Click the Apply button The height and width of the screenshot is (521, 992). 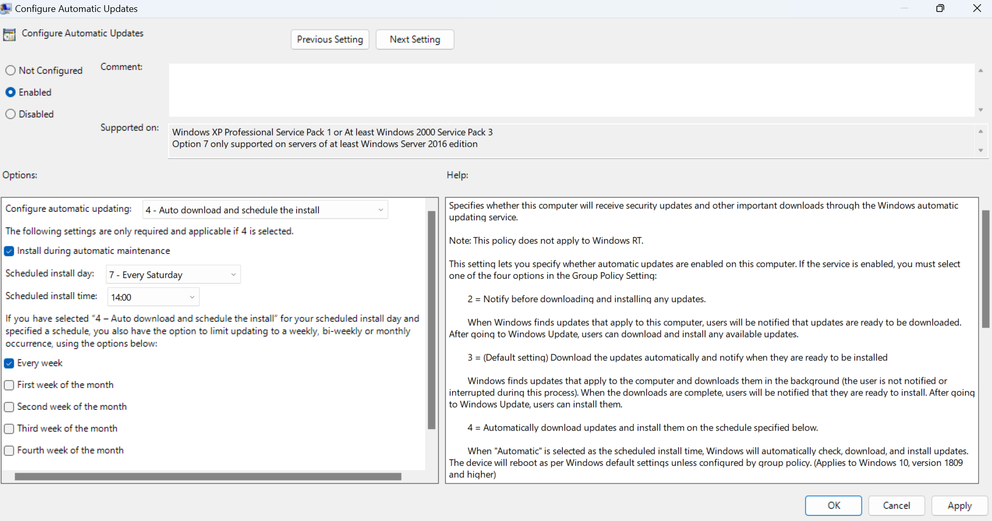coord(959,505)
